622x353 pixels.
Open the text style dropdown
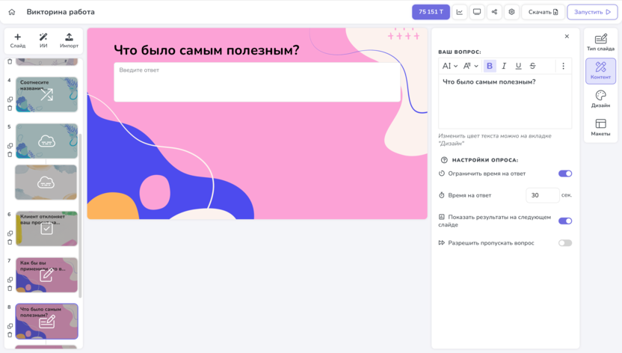pos(450,66)
